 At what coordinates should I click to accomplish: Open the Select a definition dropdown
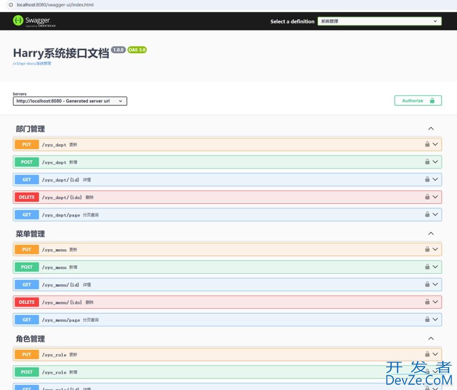pyautogui.click(x=379, y=21)
